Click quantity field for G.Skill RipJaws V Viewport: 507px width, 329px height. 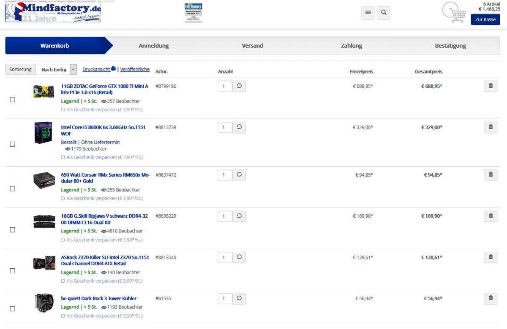tap(225, 216)
